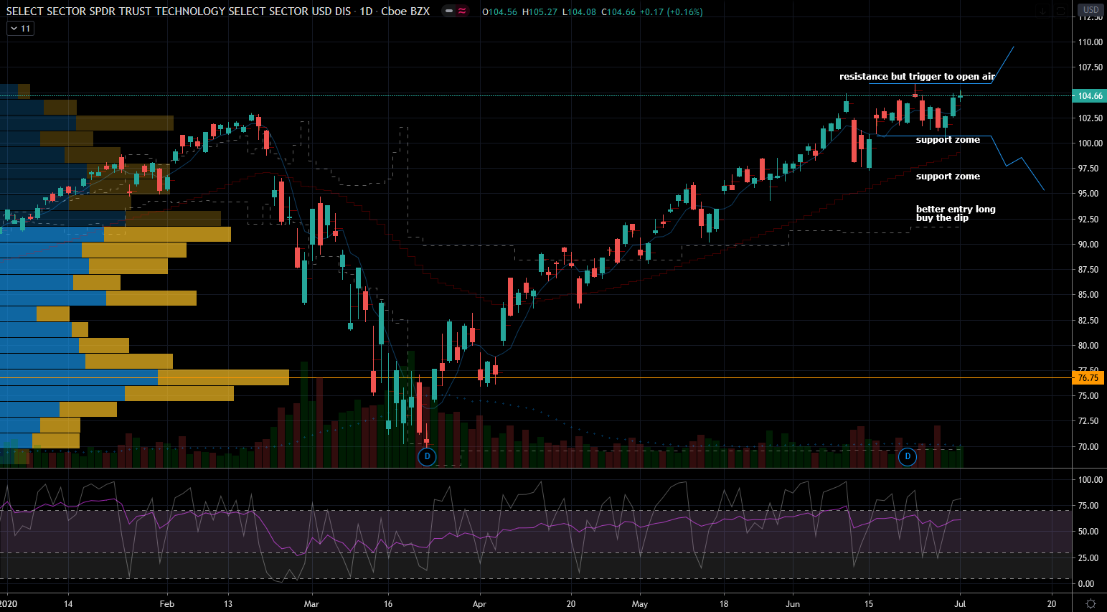This screenshot has width=1107, height=612.
Task: Select the lower 'support zome' annotation
Action: click(x=948, y=176)
